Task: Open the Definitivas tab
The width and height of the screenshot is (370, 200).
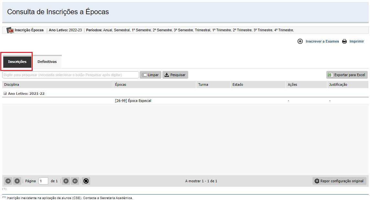Action: tap(47, 62)
